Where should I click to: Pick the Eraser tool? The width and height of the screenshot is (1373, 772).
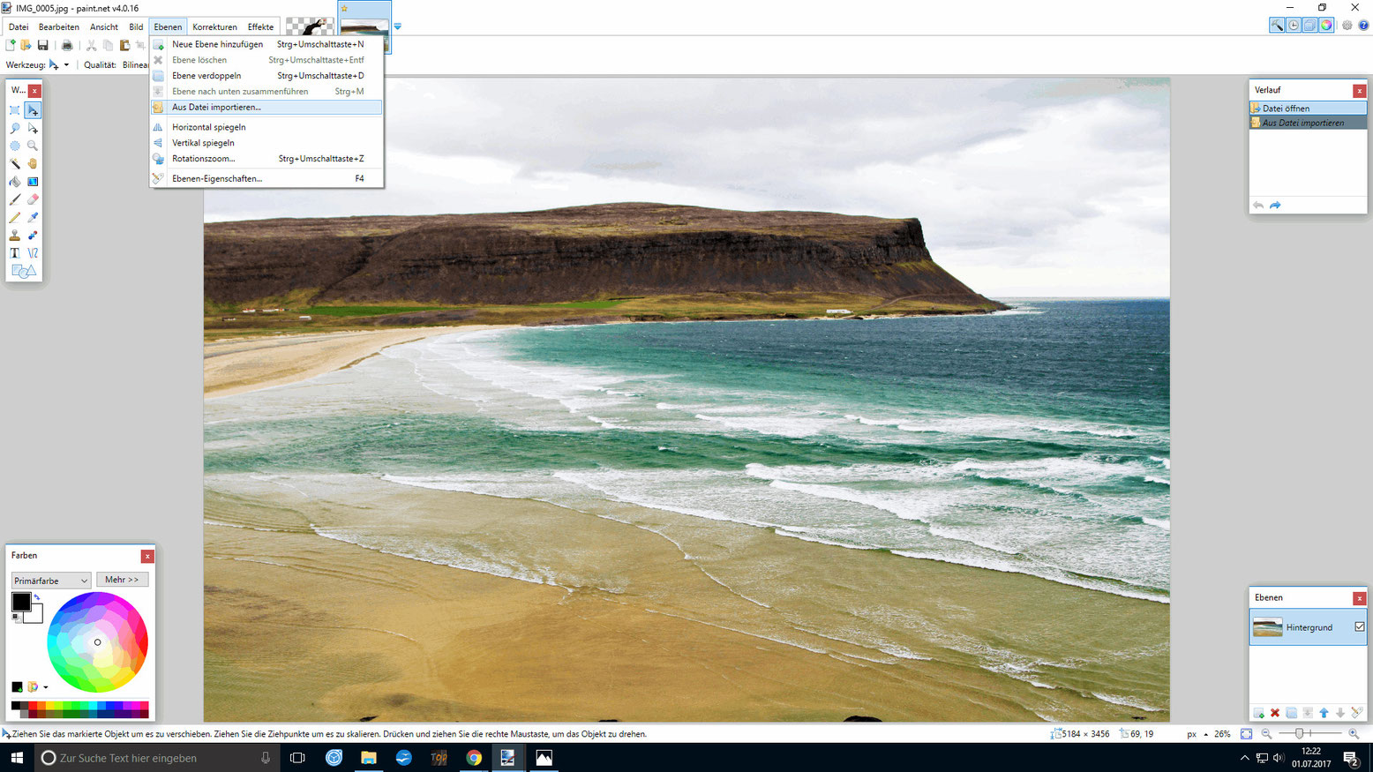tap(33, 199)
